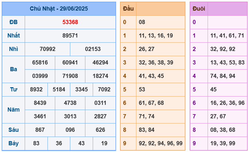Click the Nhất row label

[13, 36]
